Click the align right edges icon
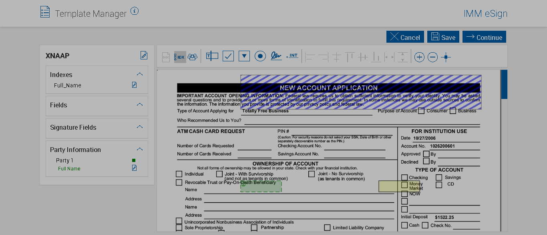Viewport: 547px width, 235px height. click(x=323, y=57)
